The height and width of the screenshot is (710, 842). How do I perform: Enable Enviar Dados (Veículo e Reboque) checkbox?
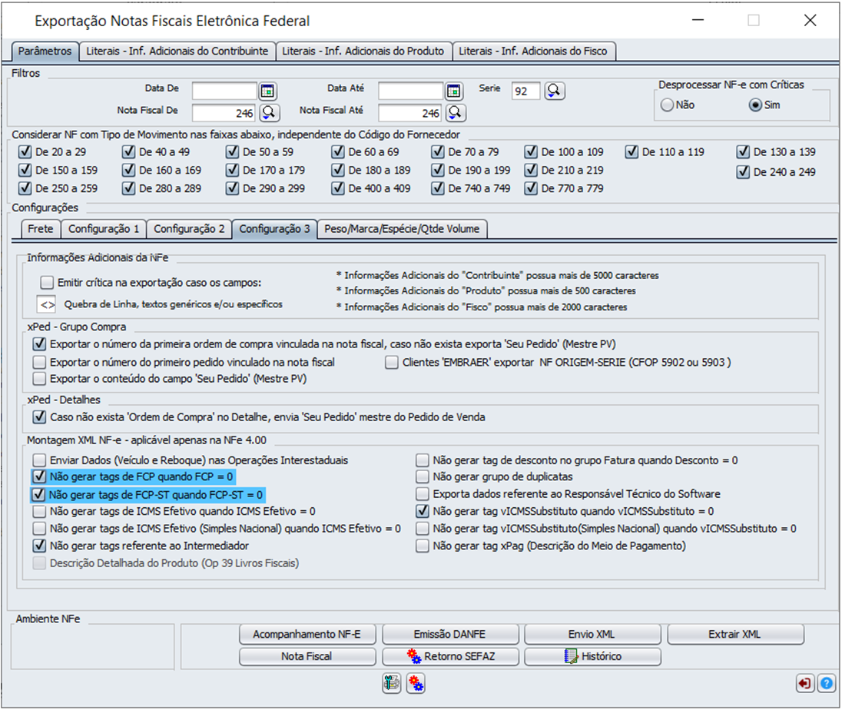pos(39,460)
